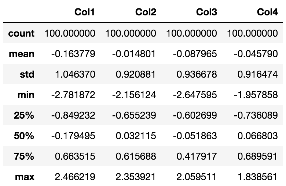286x186 pixels.
Task: Click the 75% row label
Action: point(24,156)
